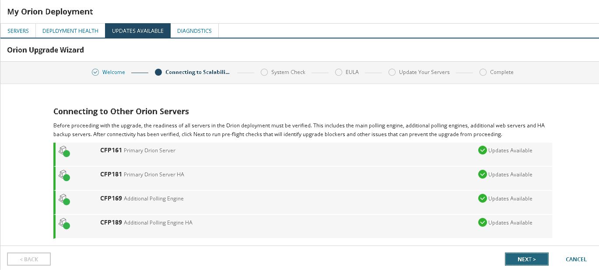Click the Back button
The width and height of the screenshot is (599, 270).
[x=29, y=259]
